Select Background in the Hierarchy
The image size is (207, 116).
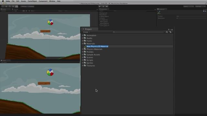103,13
